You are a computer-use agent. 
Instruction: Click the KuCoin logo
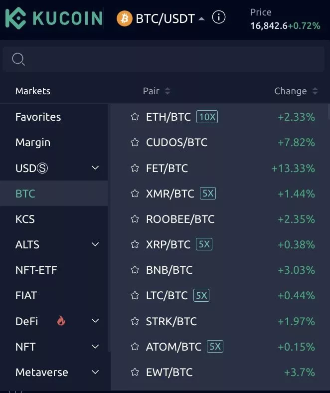(x=54, y=18)
